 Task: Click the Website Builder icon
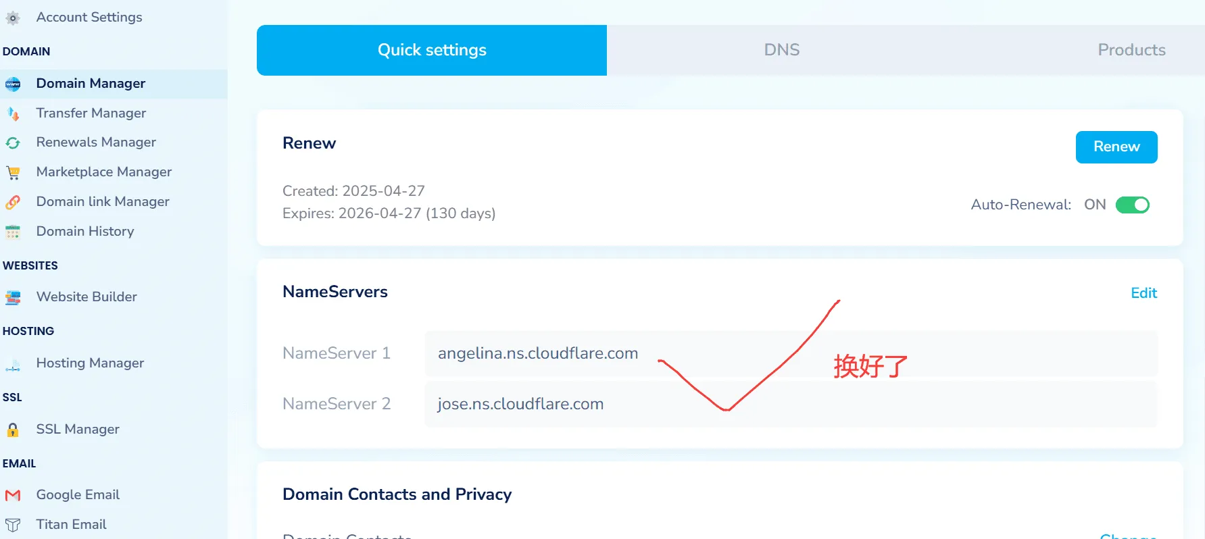point(13,297)
